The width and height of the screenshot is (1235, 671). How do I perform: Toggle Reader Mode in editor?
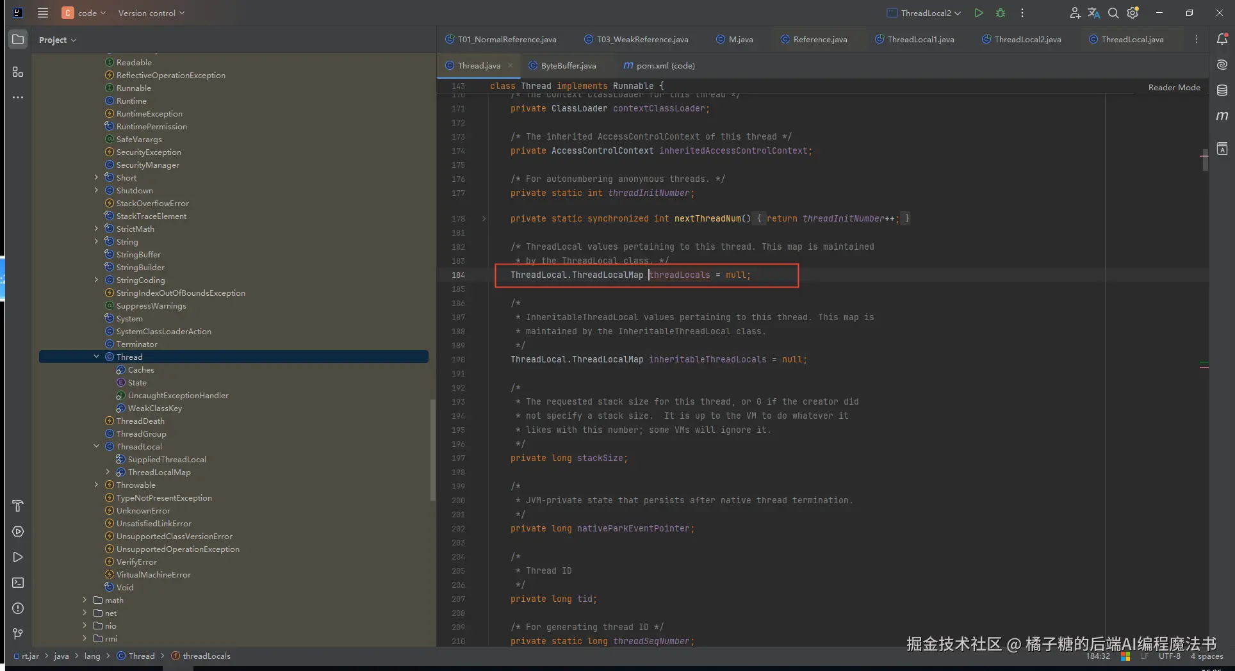point(1174,87)
